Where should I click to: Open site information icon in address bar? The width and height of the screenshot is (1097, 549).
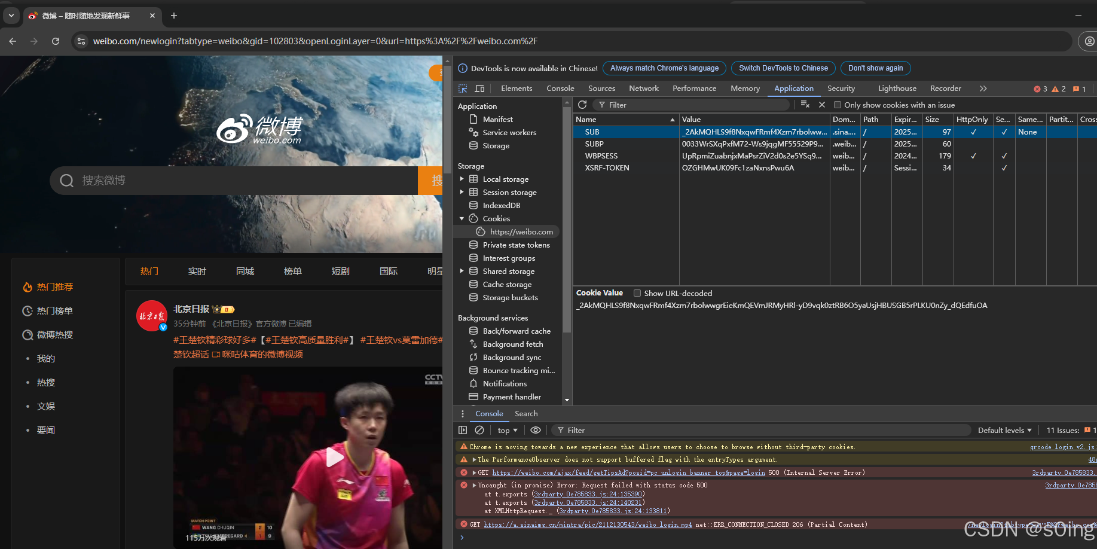[x=82, y=41]
